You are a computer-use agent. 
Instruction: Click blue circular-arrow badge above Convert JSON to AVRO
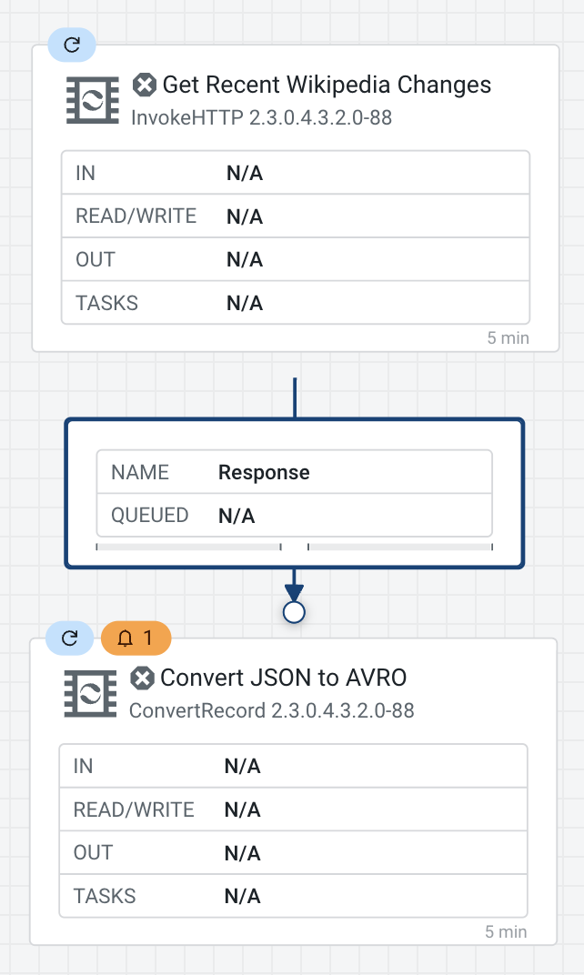(70, 638)
